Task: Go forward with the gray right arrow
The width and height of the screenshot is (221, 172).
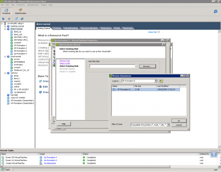Action: tap(9, 19)
